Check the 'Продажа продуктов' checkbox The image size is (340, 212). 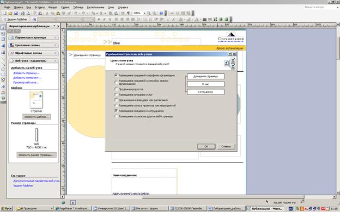pos(116,89)
